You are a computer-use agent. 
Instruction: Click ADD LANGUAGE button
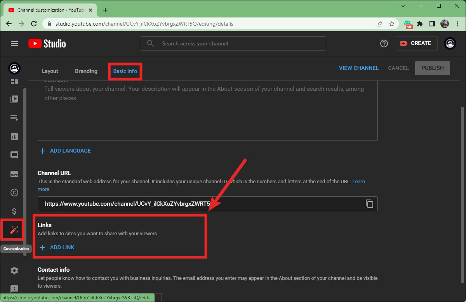click(x=65, y=151)
